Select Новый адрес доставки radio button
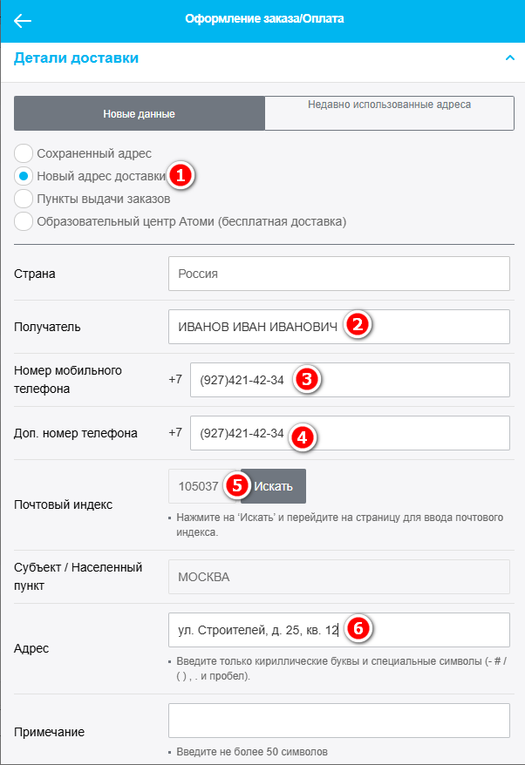This screenshot has height=765, width=525. point(24,175)
